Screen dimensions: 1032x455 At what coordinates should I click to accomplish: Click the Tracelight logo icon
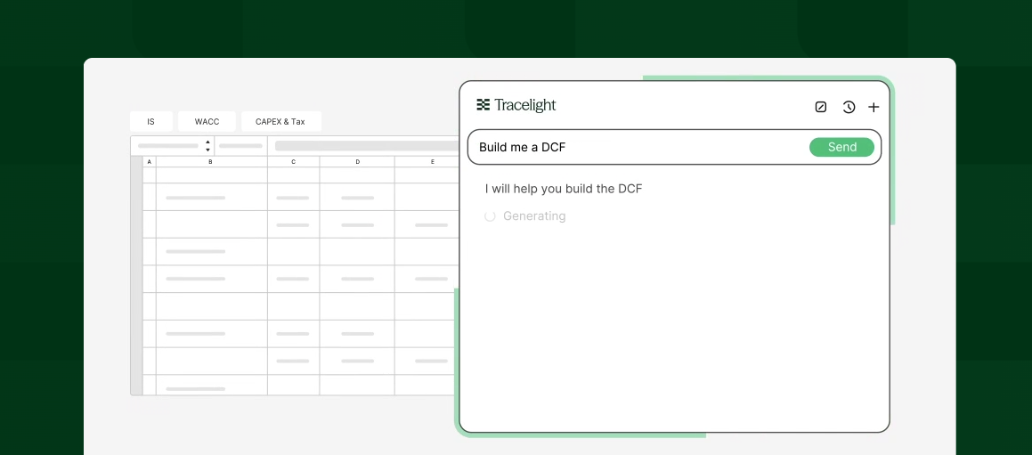[483, 105]
